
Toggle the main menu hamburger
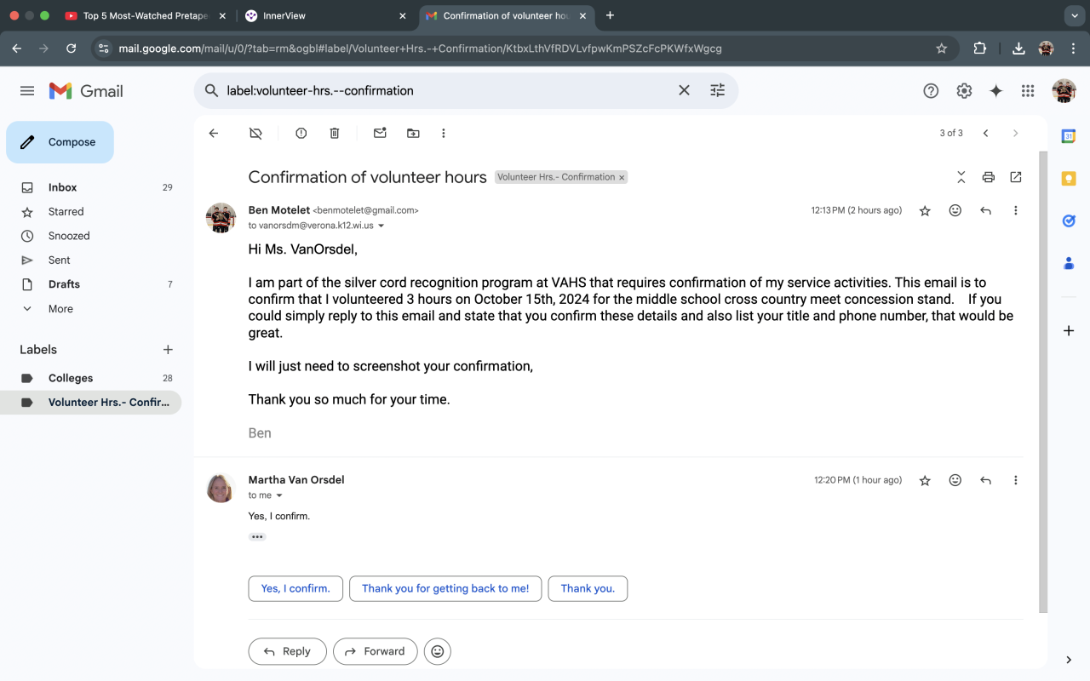pos(27,91)
